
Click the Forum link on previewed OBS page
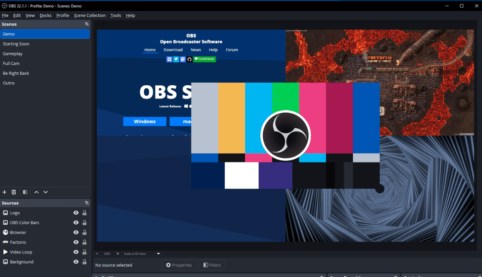[232, 50]
